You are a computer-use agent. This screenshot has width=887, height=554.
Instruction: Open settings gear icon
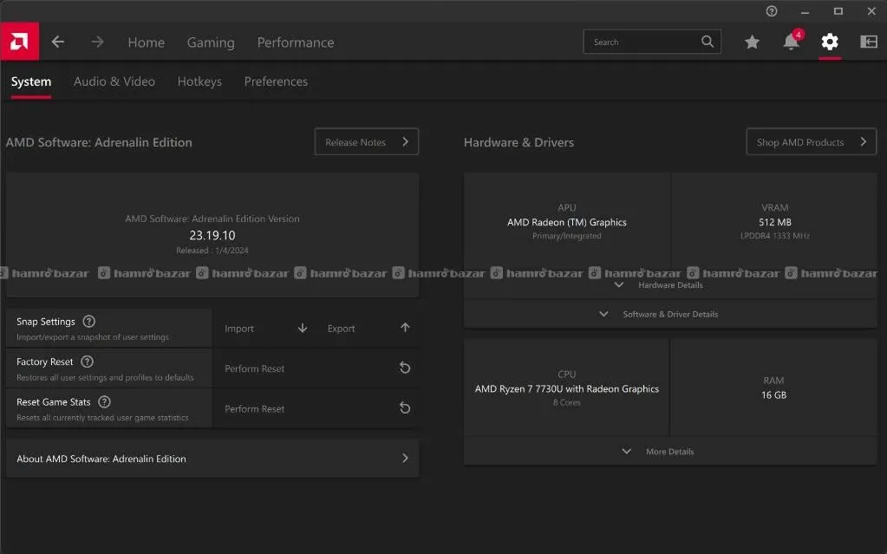point(830,42)
